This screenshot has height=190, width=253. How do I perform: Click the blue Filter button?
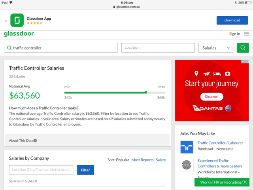[x=85, y=170]
